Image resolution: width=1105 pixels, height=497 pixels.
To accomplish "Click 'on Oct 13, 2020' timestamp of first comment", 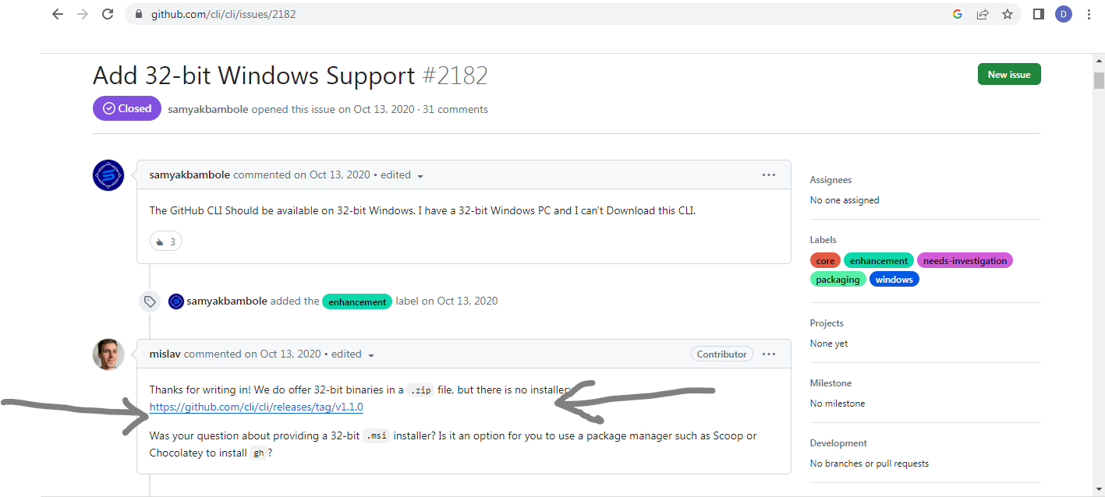I will click(x=332, y=175).
